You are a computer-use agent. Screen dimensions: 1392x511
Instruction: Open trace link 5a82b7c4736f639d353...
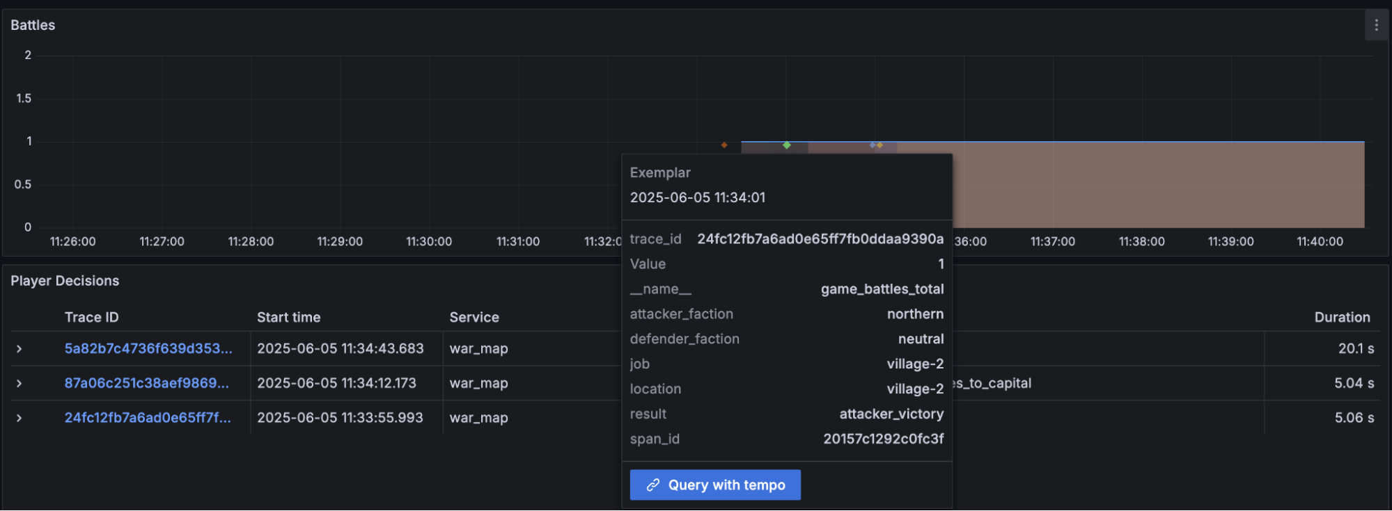[148, 348]
